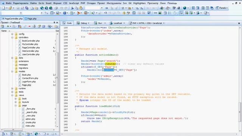Viewport: 242px width, 136px height.
Task: Select _search.php in the page folder
Action: click(31, 112)
